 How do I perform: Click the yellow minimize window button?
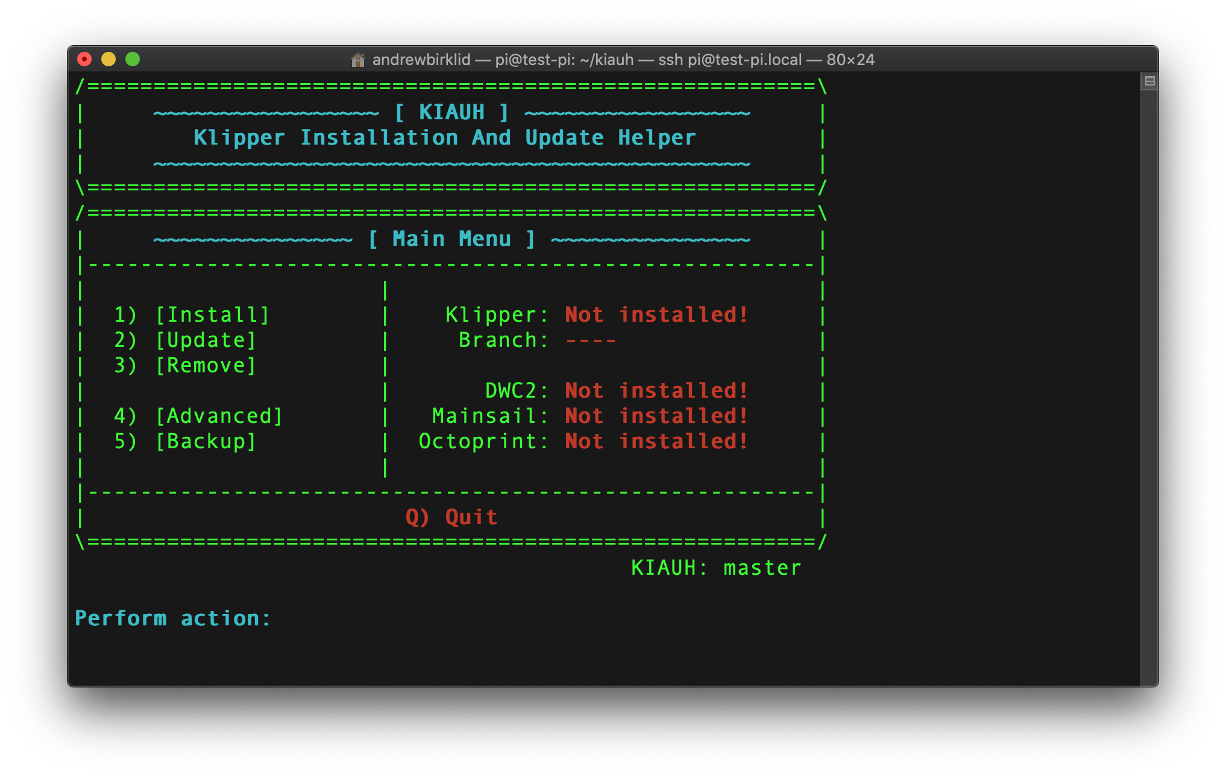point(108,59)
